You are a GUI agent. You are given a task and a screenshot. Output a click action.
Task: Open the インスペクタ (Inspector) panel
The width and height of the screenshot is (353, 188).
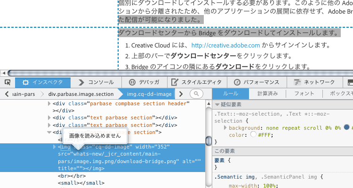pyautogui.click(x=43, y=83)
